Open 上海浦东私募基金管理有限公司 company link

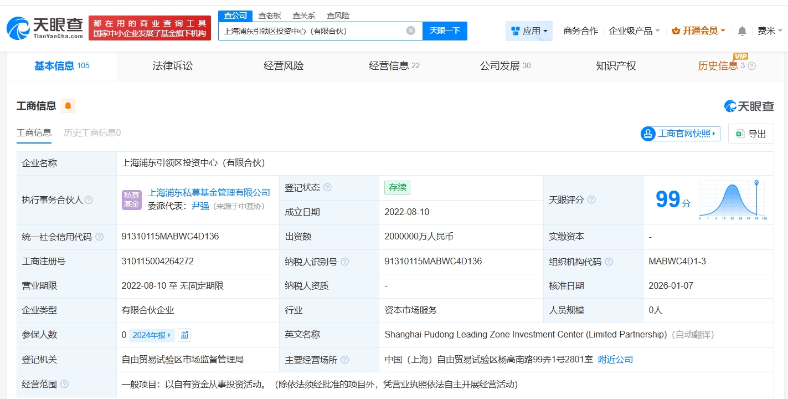click(209, 193)
